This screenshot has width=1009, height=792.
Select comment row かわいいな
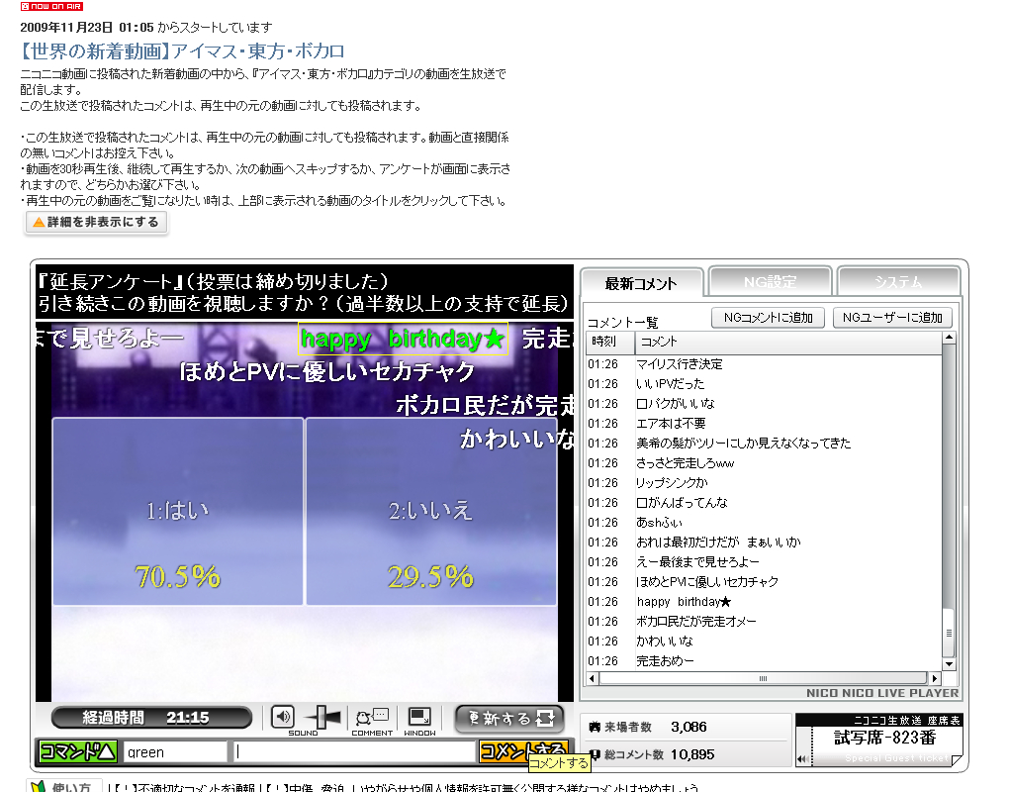tap(764, 642)
